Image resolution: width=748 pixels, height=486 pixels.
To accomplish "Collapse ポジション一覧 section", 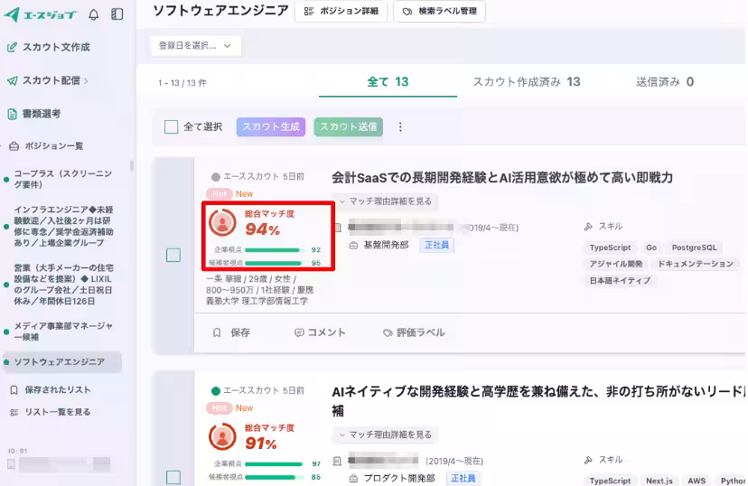I will [47, 146].
